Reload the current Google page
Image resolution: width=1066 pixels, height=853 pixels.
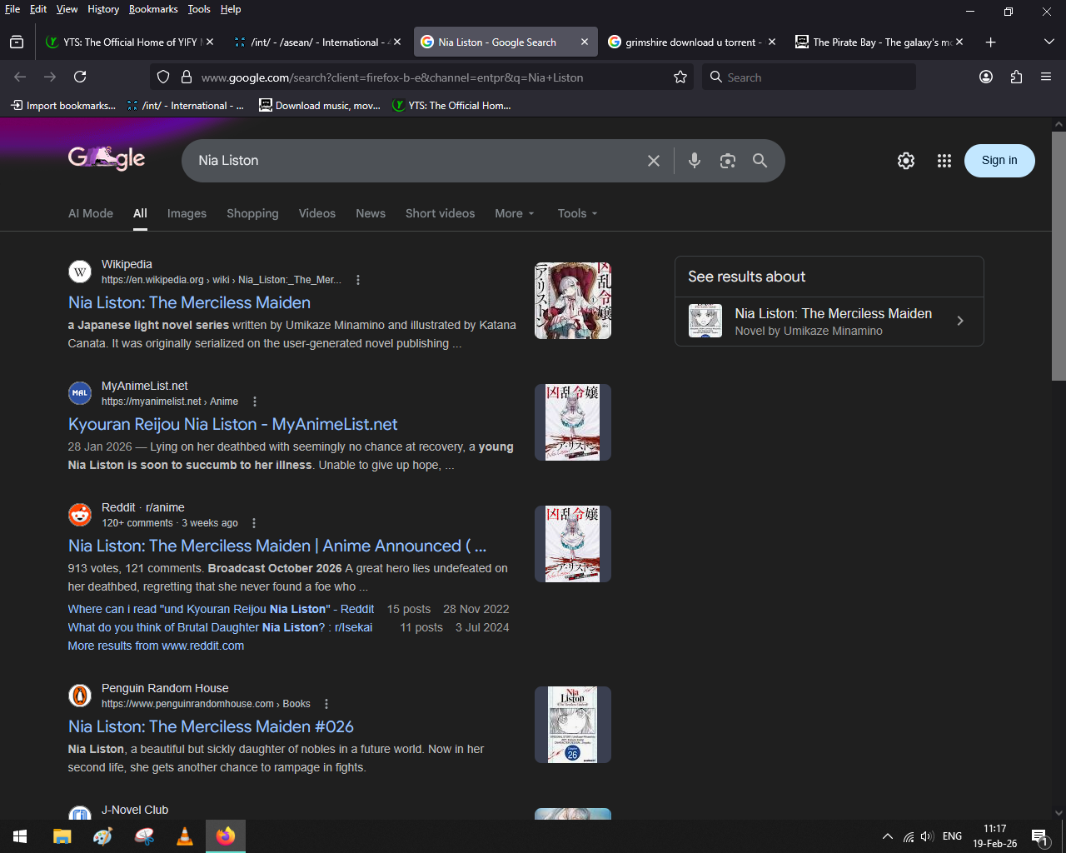[x=80, y=77]
